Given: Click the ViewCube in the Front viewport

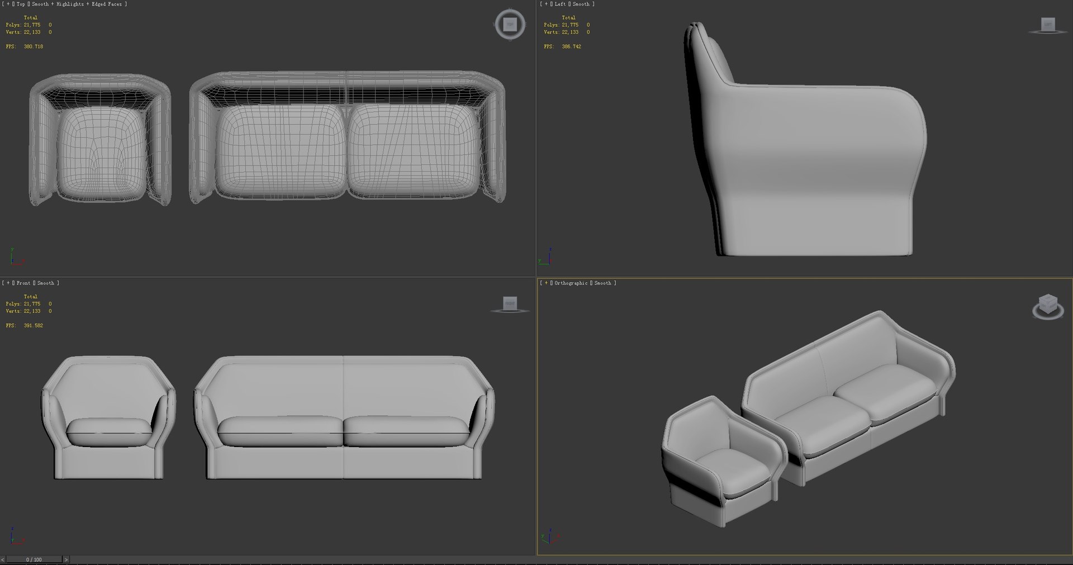Looking at the screenshot, I should click(510, 305).
